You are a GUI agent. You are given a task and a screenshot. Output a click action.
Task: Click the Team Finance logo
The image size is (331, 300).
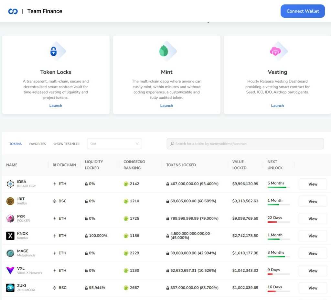coord(13,11)
